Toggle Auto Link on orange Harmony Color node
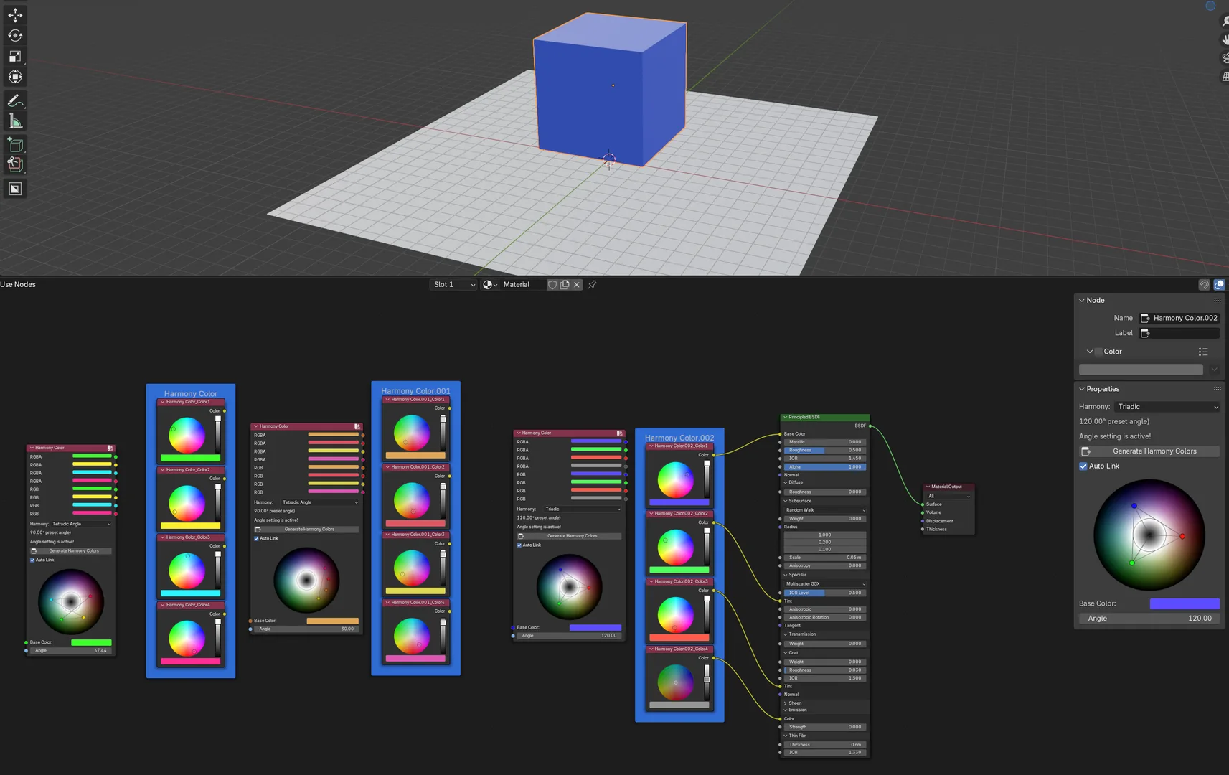Image resolution: width=1229 pixels, height=775 pixels. click(257, 538)
